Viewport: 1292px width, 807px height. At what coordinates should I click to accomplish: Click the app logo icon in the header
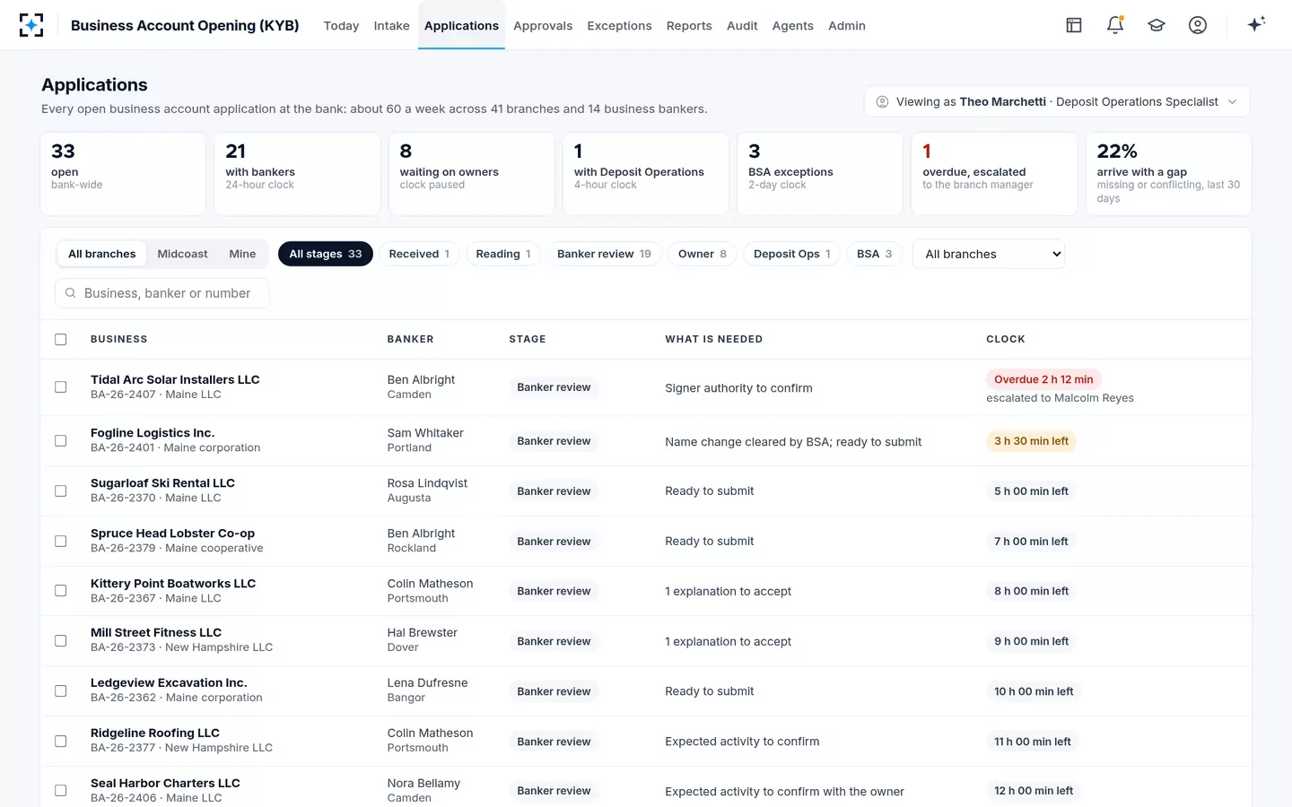[31, 25]
